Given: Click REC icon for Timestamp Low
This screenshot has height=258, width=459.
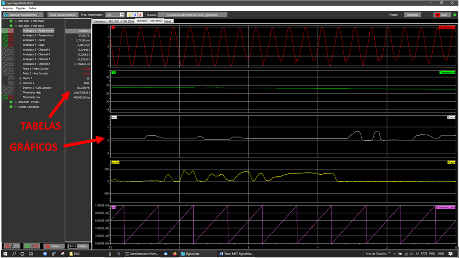Looking at the screenshot, I should click(11, 97).
